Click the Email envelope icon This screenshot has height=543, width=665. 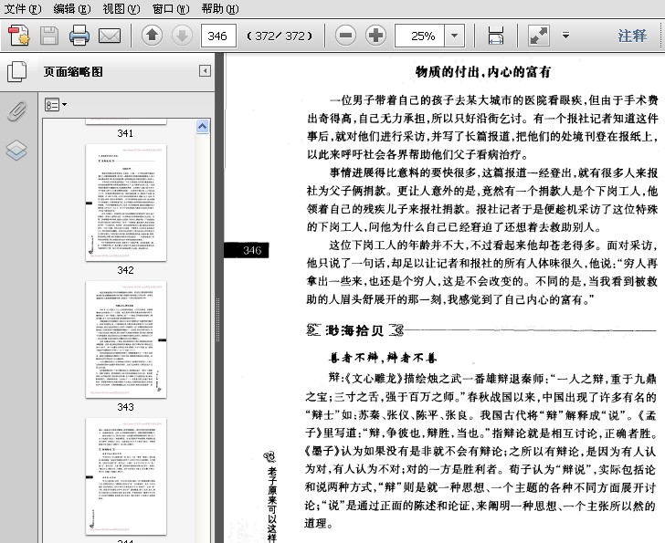pyautogui.click(x=110, y=36)
